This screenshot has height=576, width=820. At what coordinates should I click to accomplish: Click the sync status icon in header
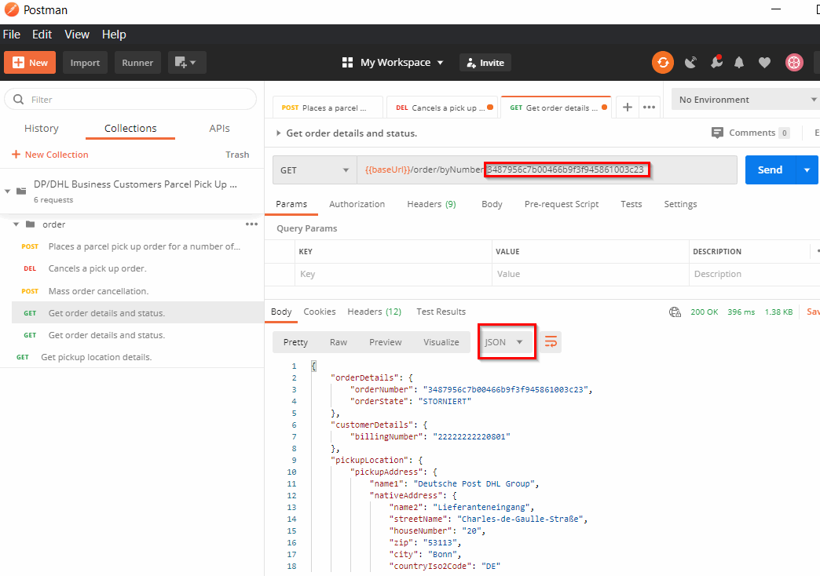click(663, 63)
